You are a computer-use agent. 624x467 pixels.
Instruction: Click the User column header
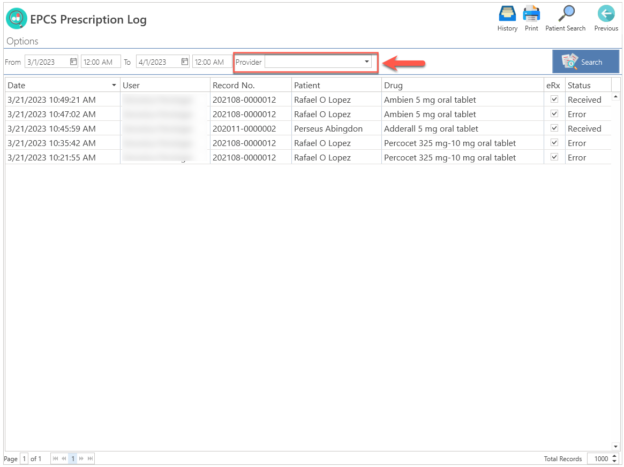(x=165, y=85)
